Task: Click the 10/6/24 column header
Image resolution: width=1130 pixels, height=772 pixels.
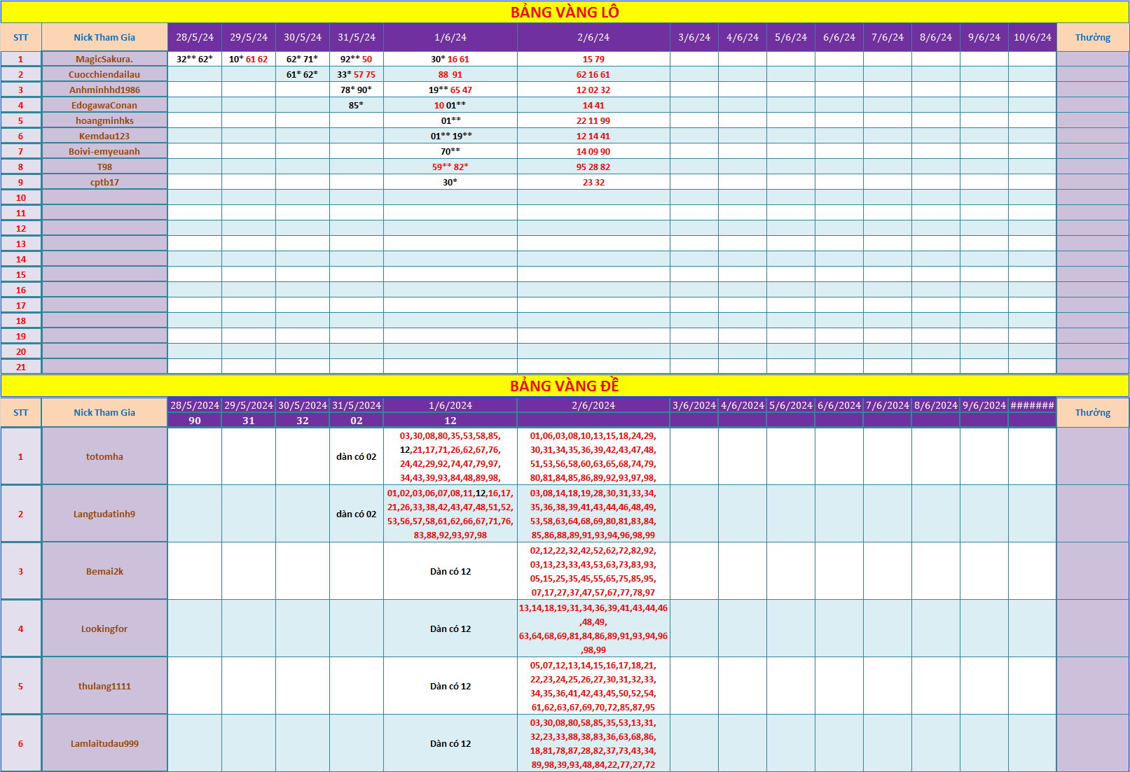Action: pyautogui.click(x=1033, y=37)
